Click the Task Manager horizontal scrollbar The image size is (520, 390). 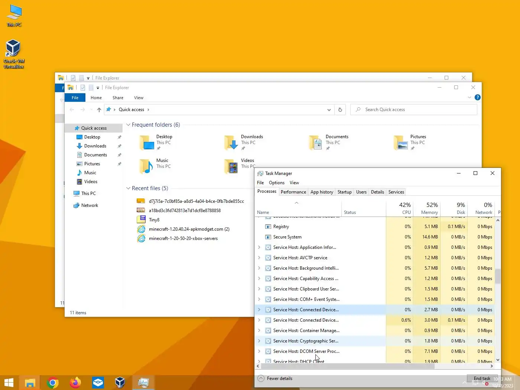point(348,366)
